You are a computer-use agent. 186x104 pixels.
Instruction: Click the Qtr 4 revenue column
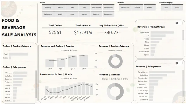[84, 61]
